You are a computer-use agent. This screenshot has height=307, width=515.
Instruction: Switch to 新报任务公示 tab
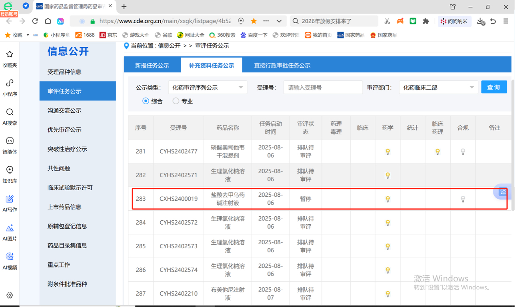coord(152,65)
